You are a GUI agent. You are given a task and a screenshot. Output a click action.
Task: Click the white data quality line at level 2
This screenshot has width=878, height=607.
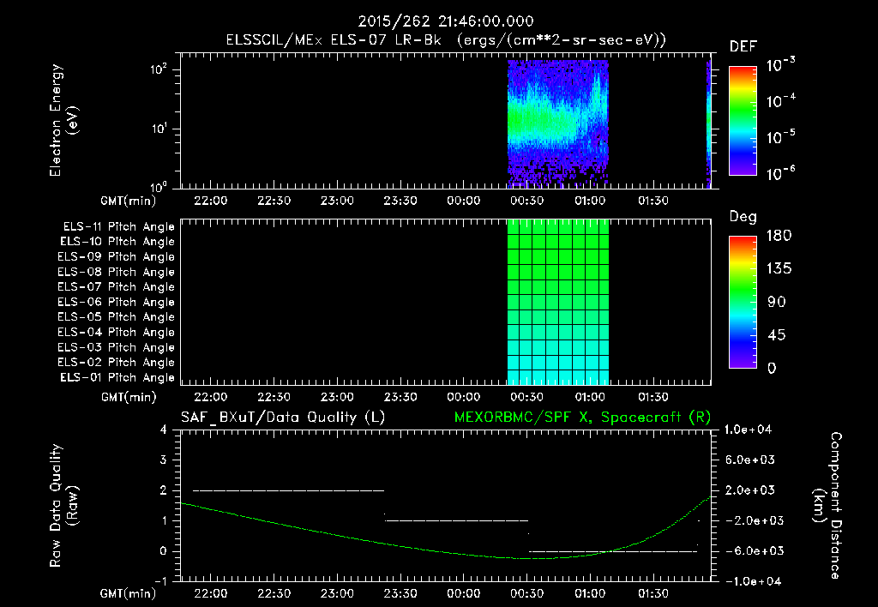click(288, 490)
